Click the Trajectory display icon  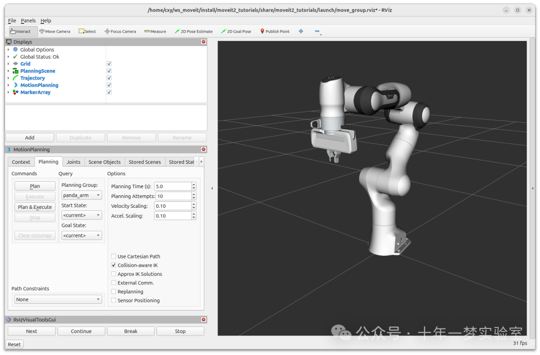tap(15, 78)
